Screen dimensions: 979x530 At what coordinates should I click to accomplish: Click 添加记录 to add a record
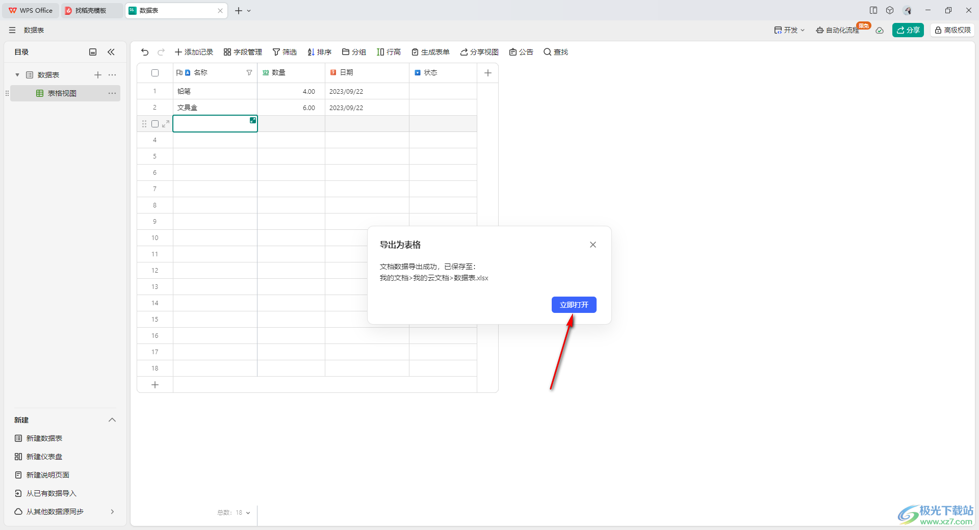pos(194,52)
